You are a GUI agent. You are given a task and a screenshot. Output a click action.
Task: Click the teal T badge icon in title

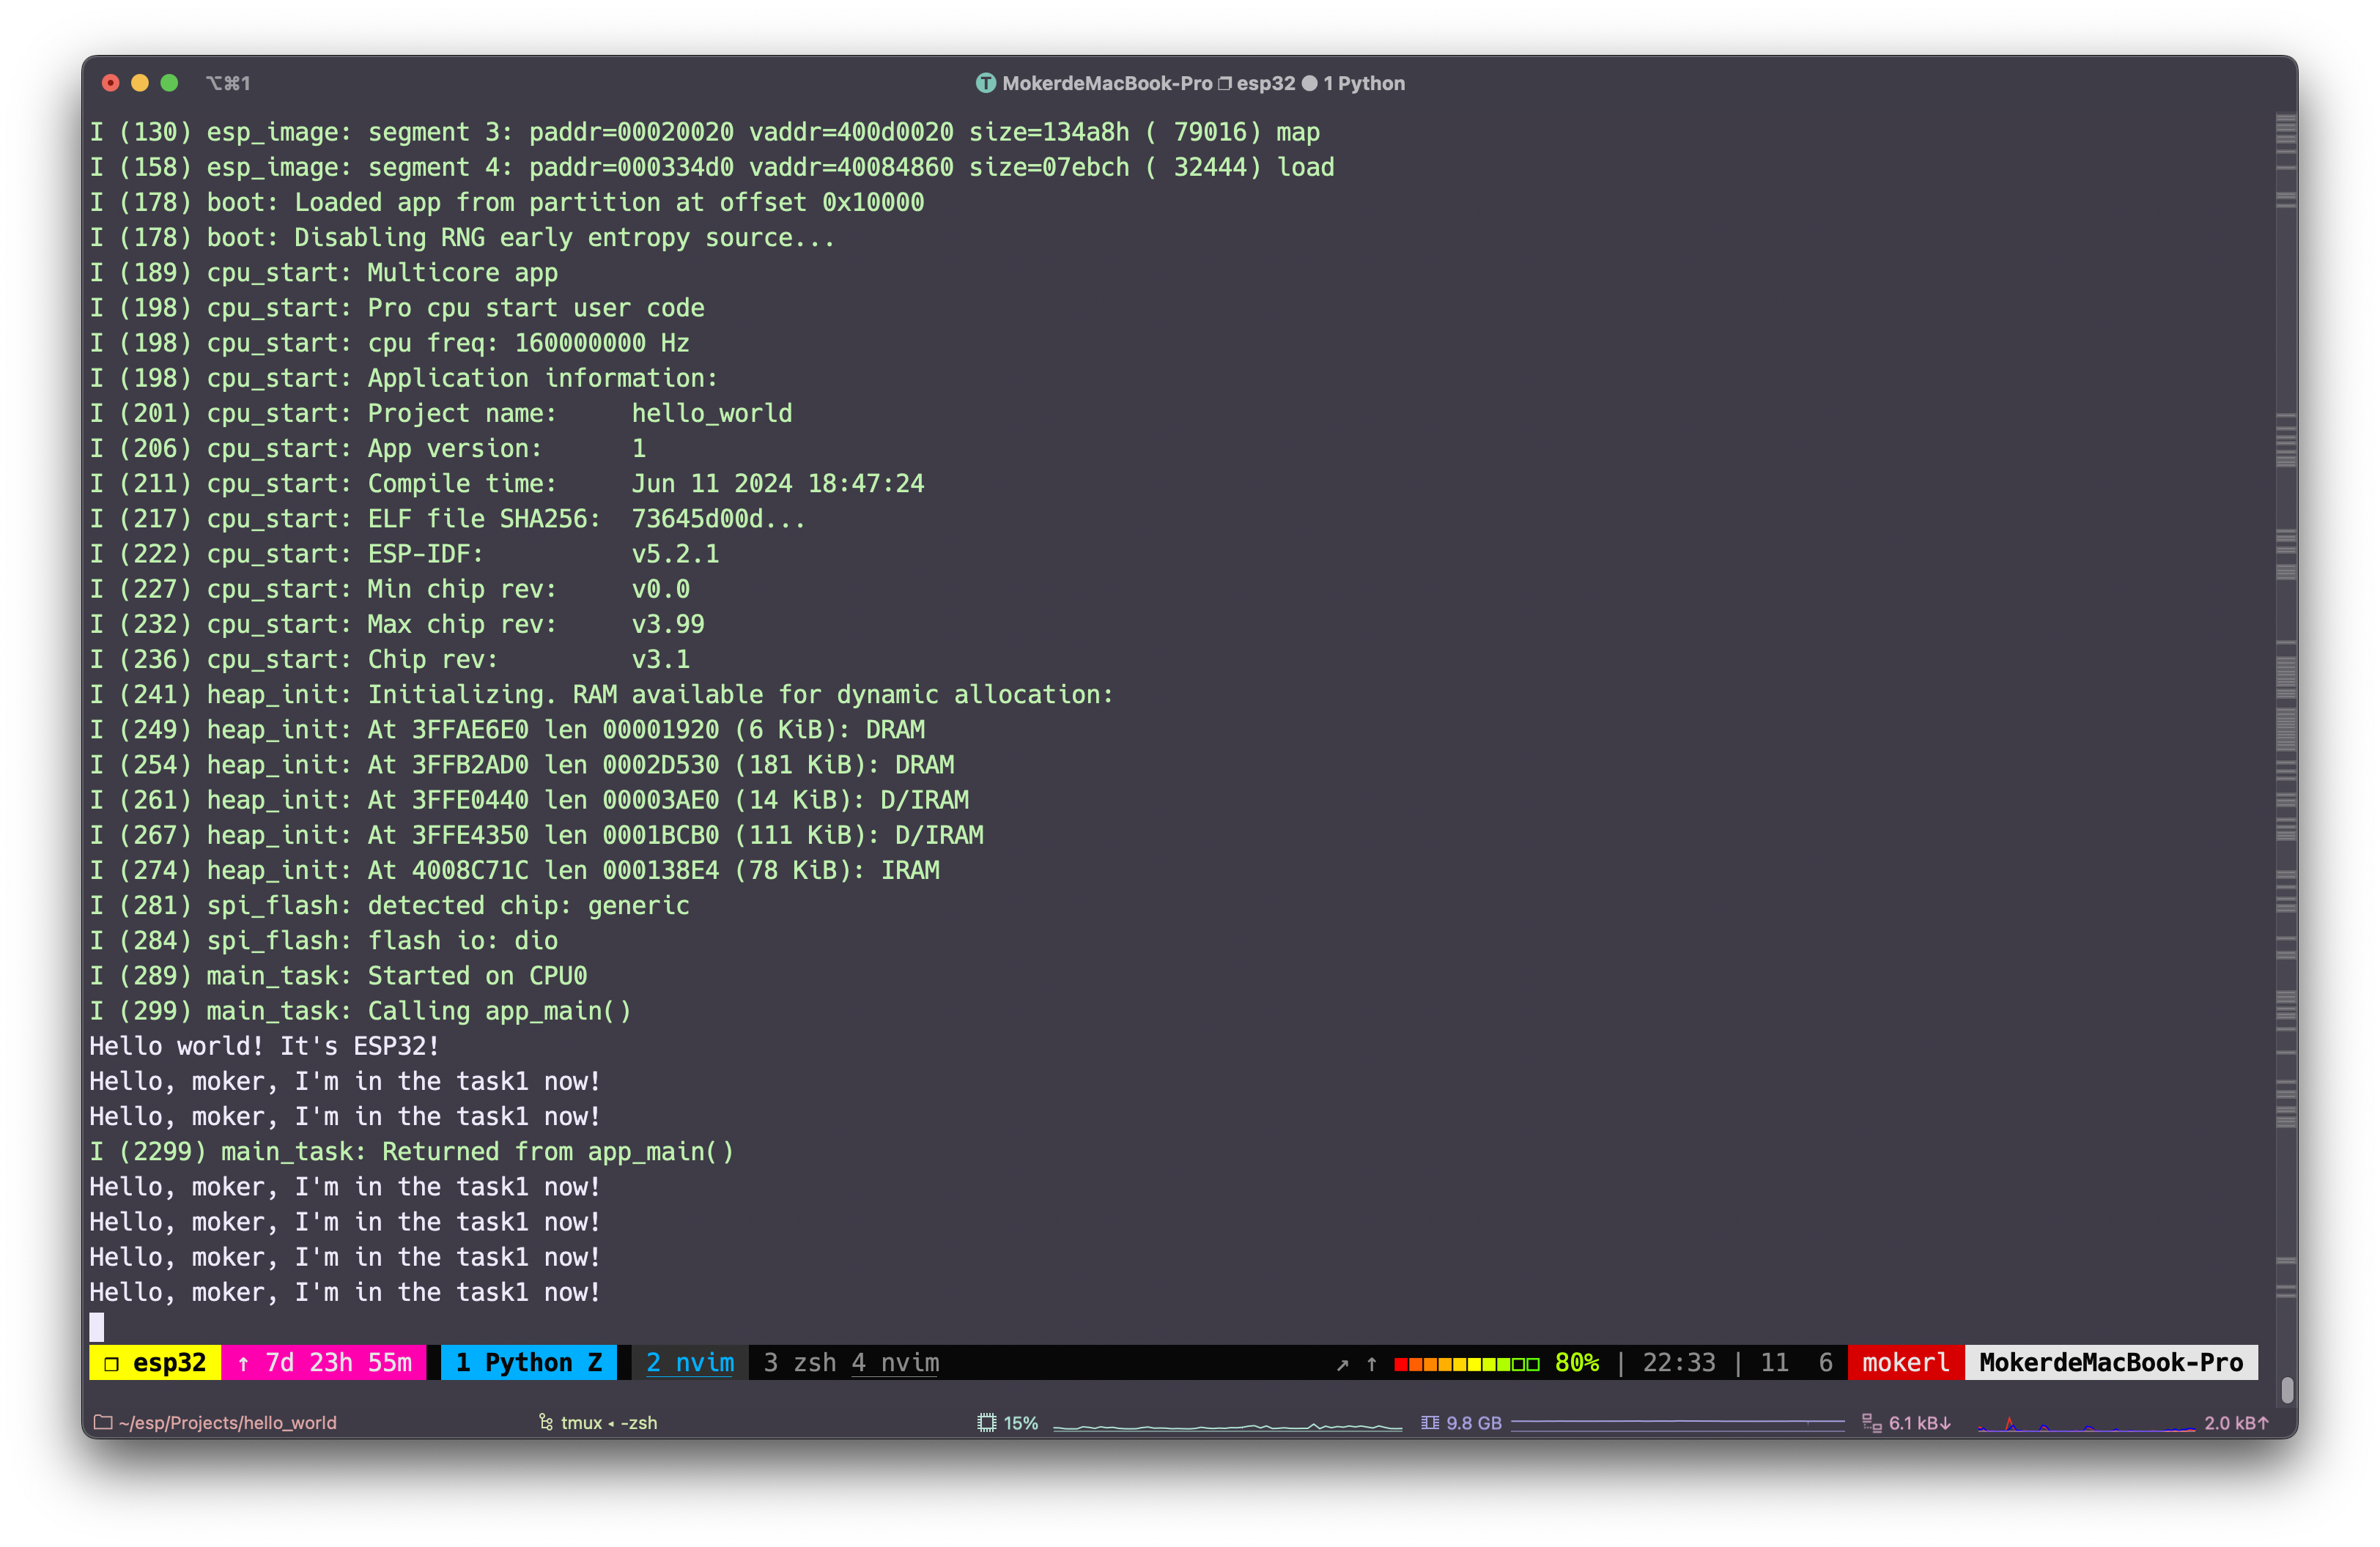tap(985, 83)
